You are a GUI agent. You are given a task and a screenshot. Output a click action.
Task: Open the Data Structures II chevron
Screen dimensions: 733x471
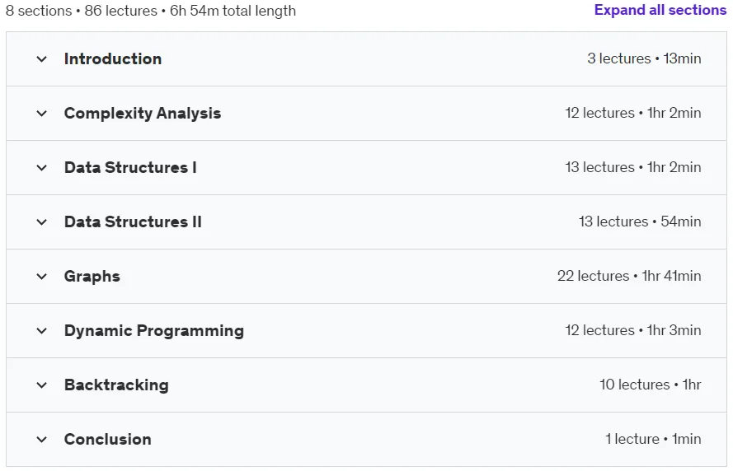click(41, 222)
